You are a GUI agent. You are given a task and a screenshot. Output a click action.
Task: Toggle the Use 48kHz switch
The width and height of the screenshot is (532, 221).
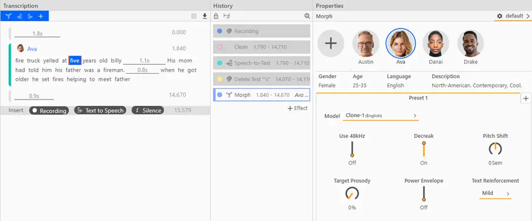[352, 149]
